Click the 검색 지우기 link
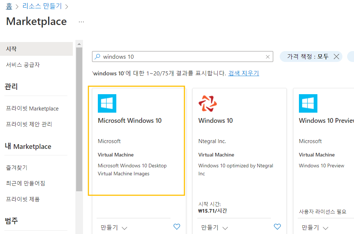Image resolution: width=354 pixels, height=234 pixels. point(243,73)
